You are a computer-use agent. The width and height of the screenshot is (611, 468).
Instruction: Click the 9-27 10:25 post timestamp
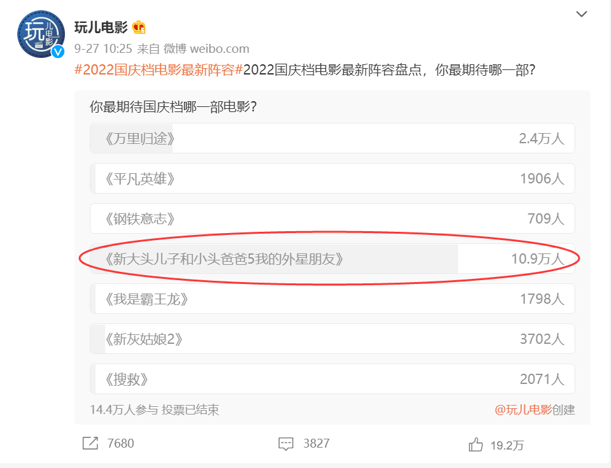[103, 48]
